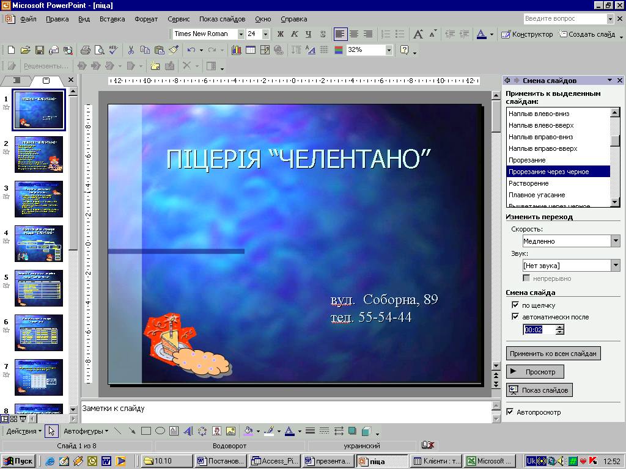
Task: Select slide 4 thumbnail
Action: [39, 244]
